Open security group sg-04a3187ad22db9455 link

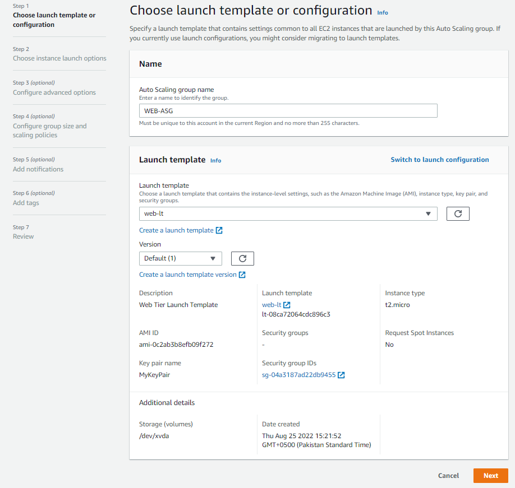299,375
